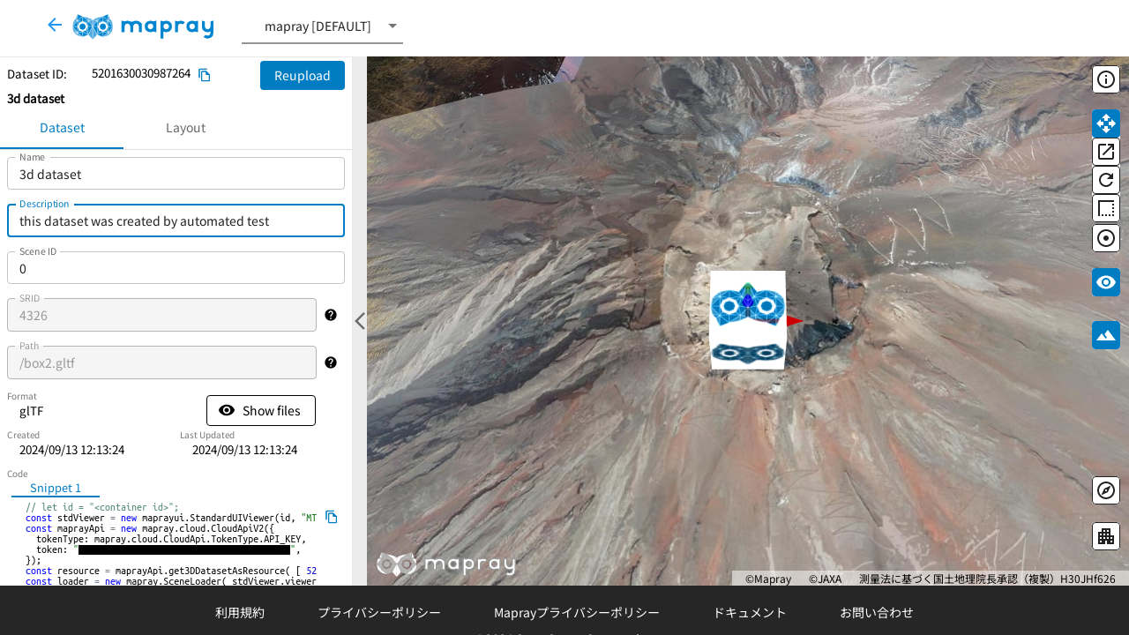This screenshot has height=635, width=1129.
Task: Click the Reupload button
Action: click(x=303, y=76)
